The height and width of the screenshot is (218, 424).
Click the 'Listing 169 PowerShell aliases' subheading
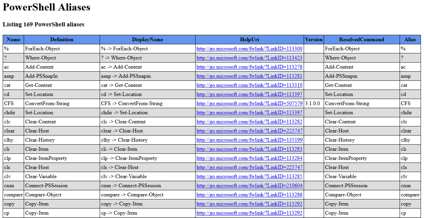[x=43, y=24]
